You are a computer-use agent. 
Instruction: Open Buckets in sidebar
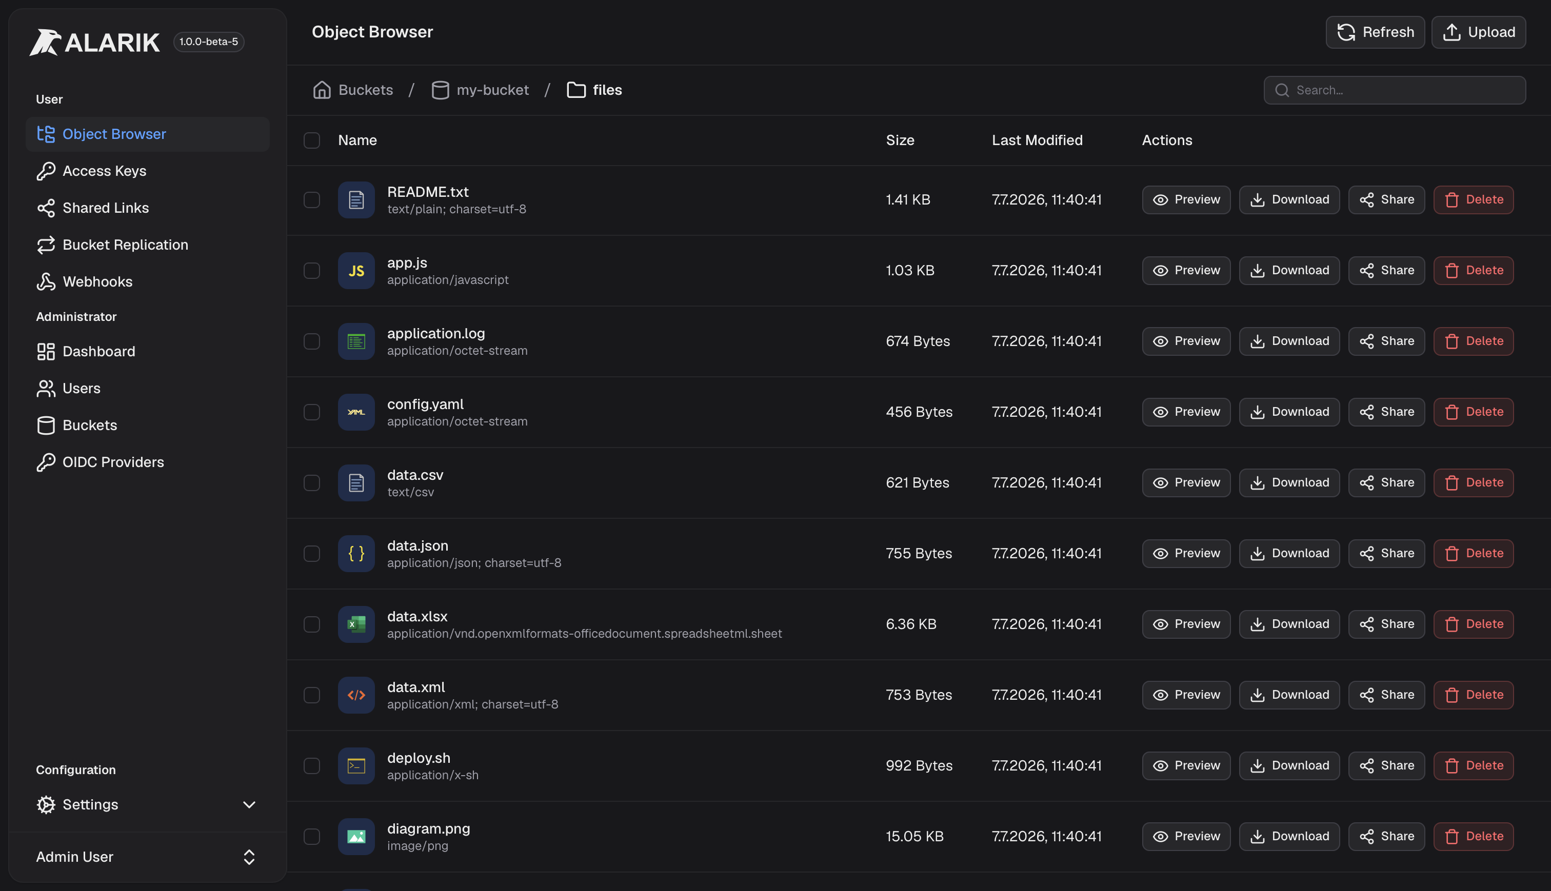coord(147,426)
